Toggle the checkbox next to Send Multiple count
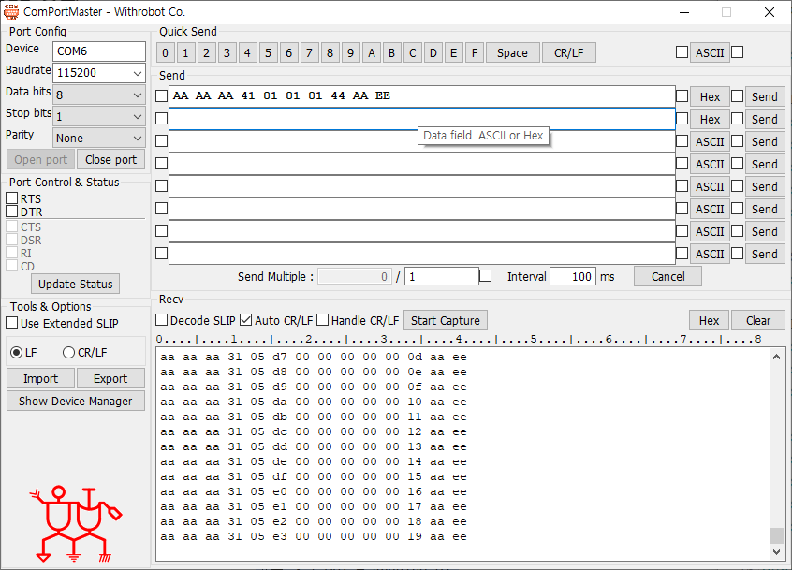This screenshot has height=570, width=792. tap(485, 276)
